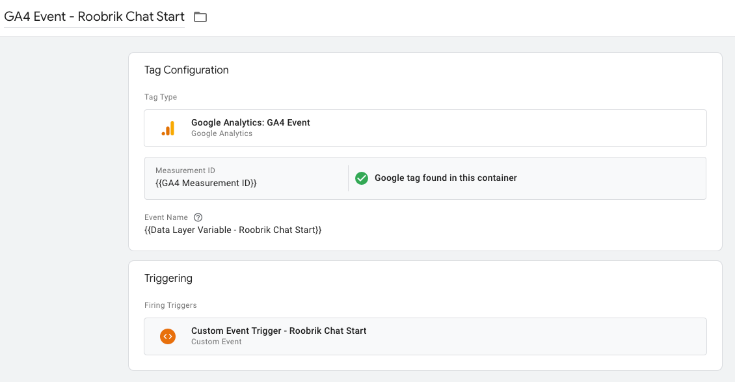Click the Google Analytics bar chart icon
The image size is (735, 382).
pyautogui.click(x=168, y=128)
